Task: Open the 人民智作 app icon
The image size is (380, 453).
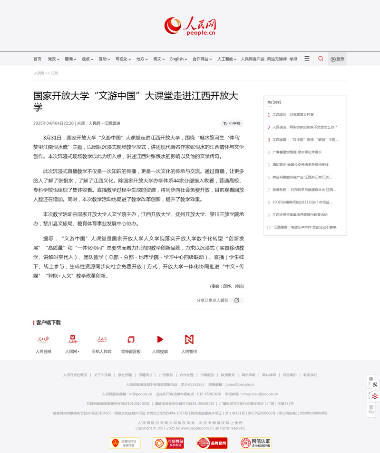Action: tap(189, 340)
